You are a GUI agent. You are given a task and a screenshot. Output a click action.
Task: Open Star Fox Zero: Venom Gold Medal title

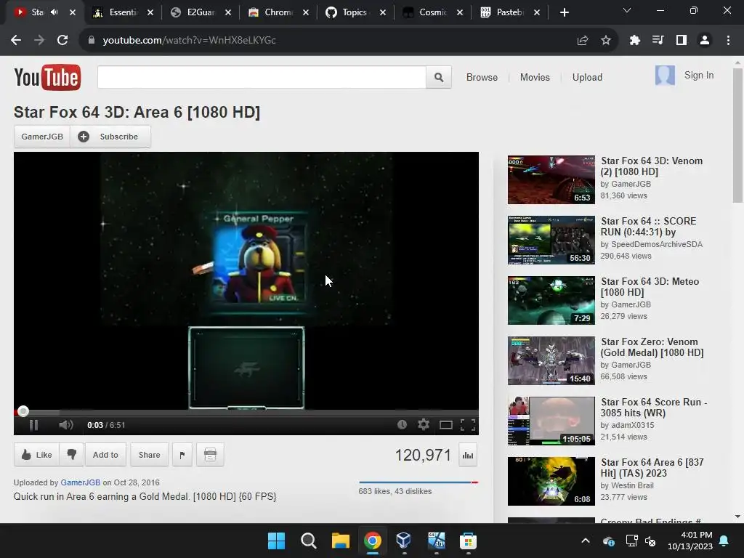click(652, 347)
